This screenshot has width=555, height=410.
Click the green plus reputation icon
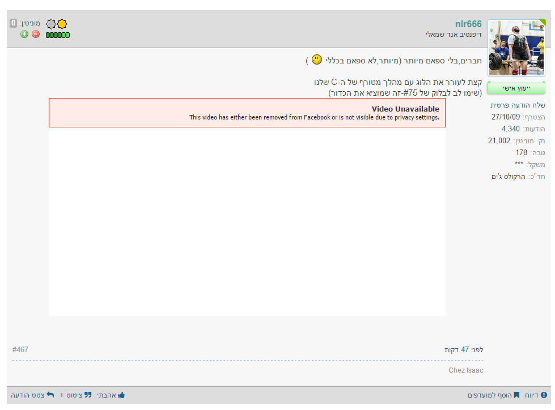click(x=24, y=35)
